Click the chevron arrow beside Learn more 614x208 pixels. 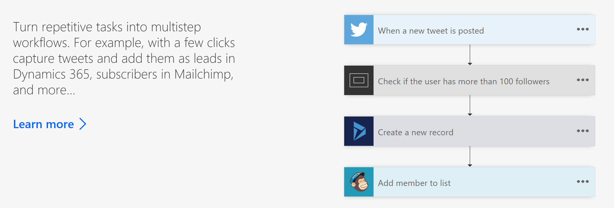(83, 124)
